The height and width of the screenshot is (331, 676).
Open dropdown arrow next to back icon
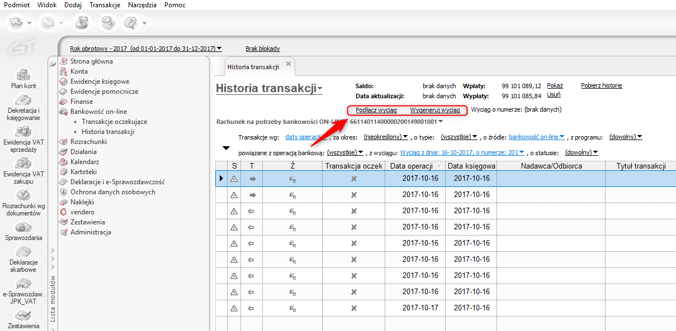point(30,23)
